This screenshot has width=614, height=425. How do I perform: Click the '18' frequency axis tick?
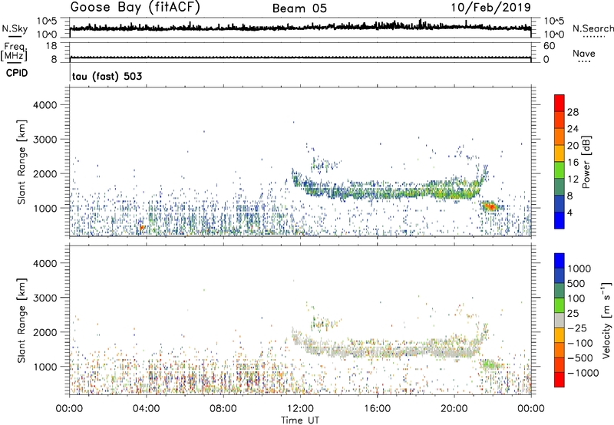(x=51, y=46)
